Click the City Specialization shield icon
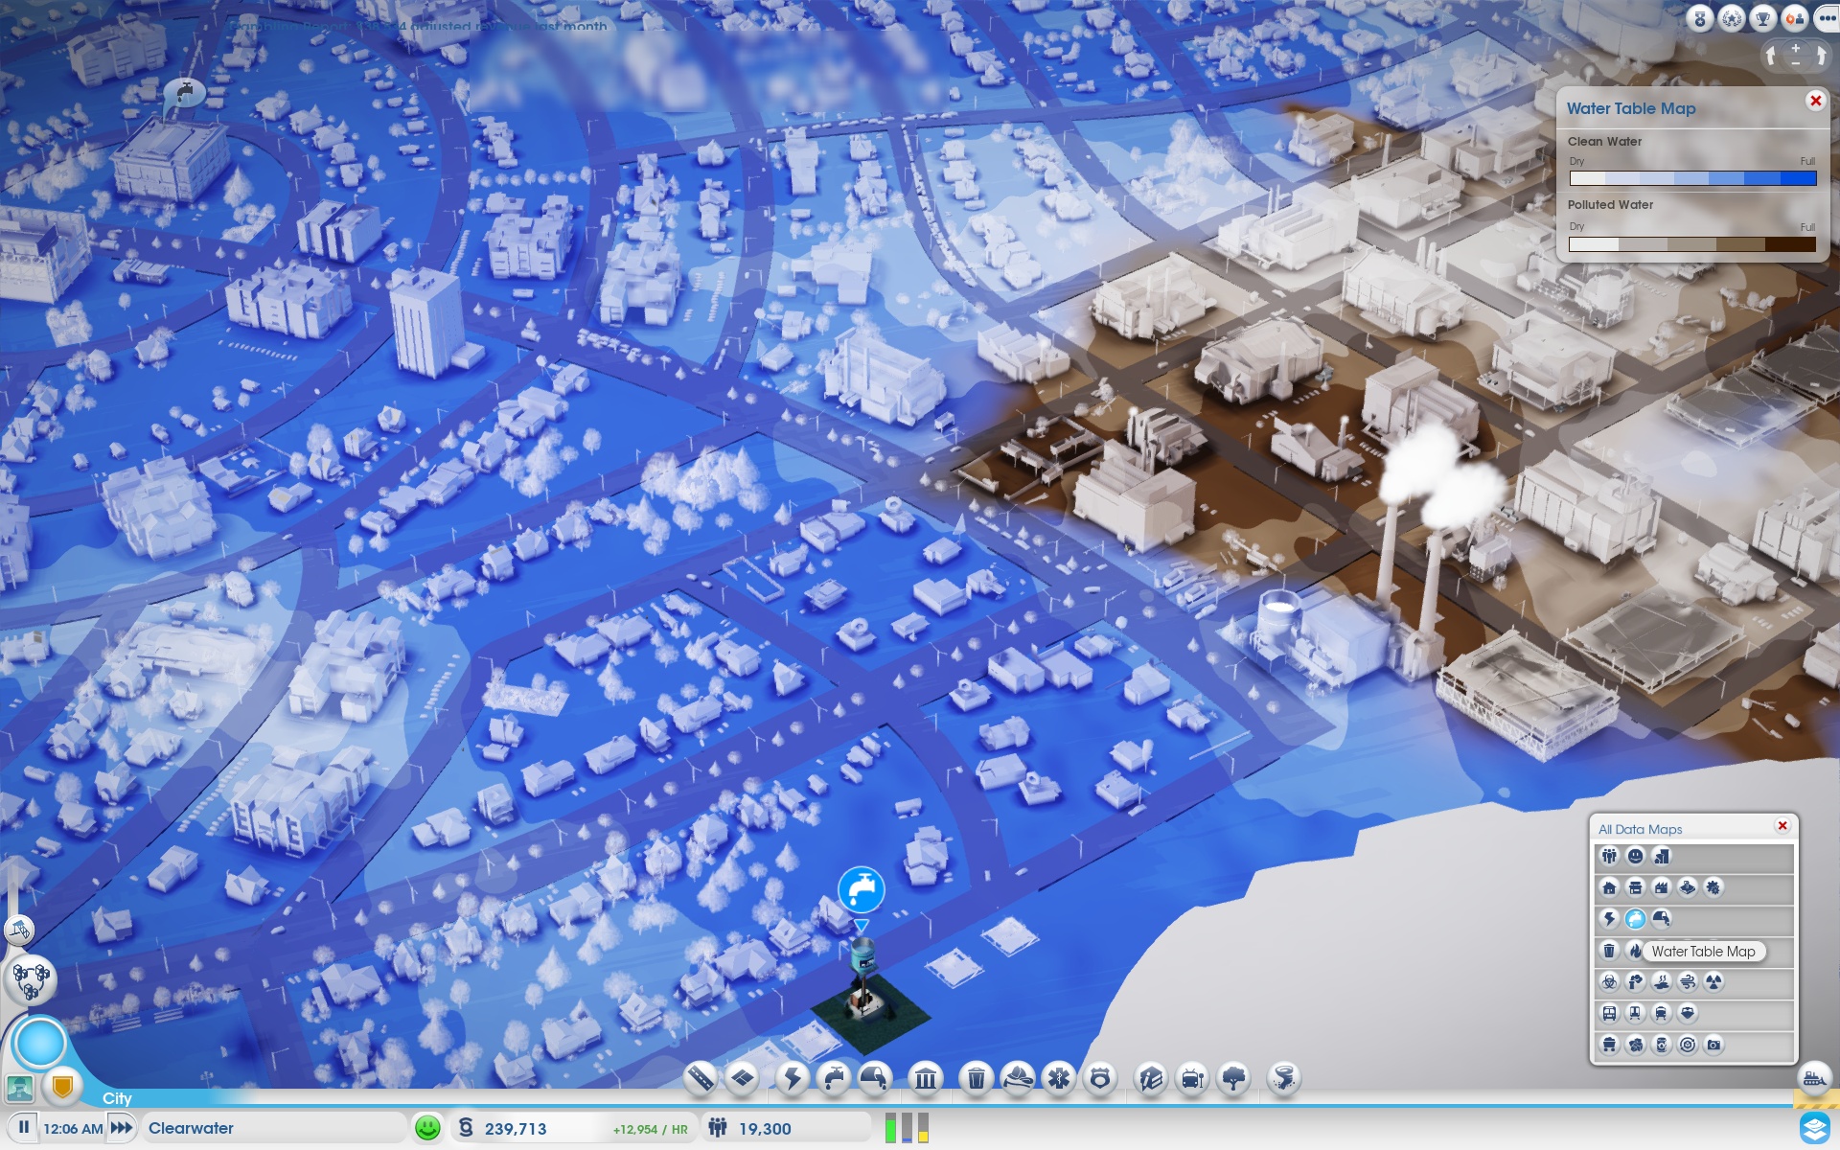The height and width of the screenshot is (1150, 1840). [x=63, y=1087]
